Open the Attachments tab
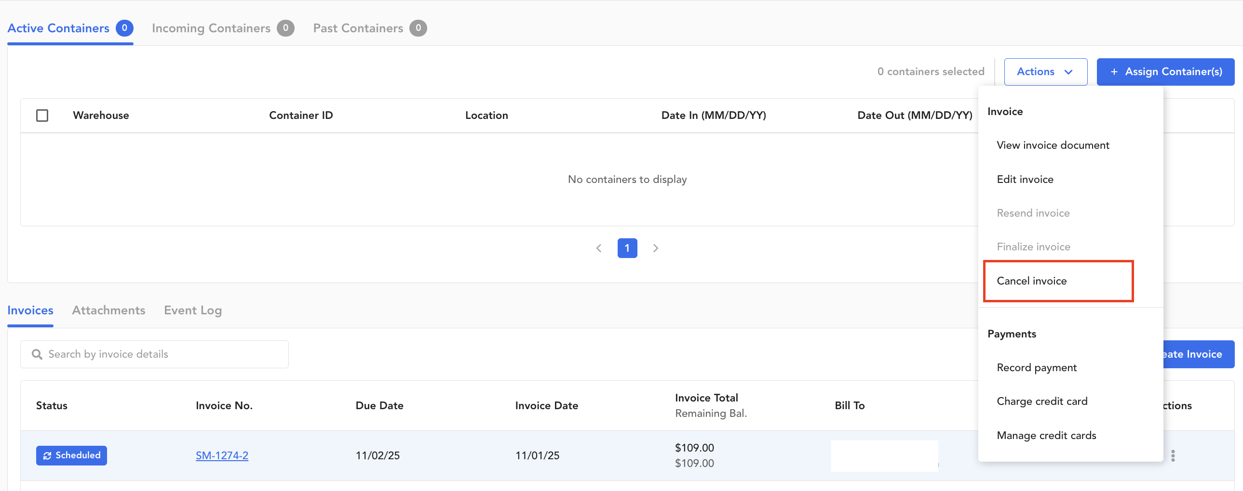The image size is (1243, 491). click(108, 310)
